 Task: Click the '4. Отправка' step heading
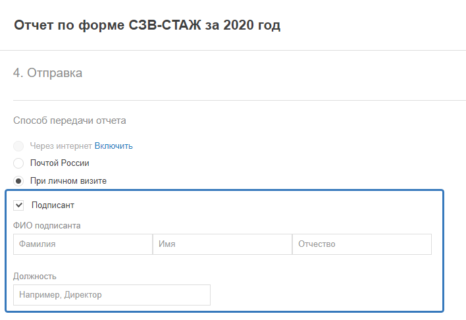[47, 73]
